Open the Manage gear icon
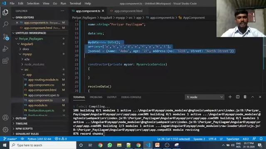 (x=5, y=130)
